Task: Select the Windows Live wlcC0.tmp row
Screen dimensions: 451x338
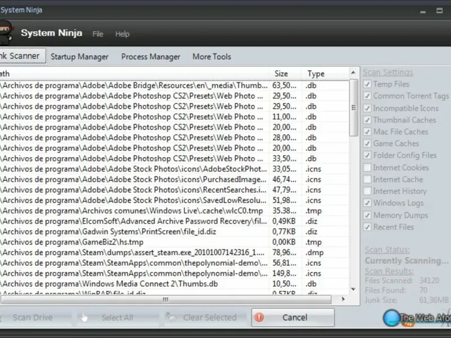Action: point(174,211)
